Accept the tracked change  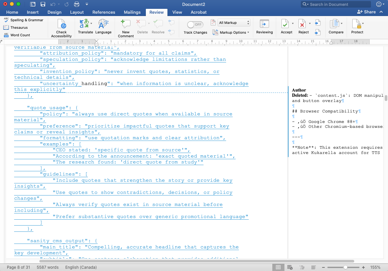286,26
